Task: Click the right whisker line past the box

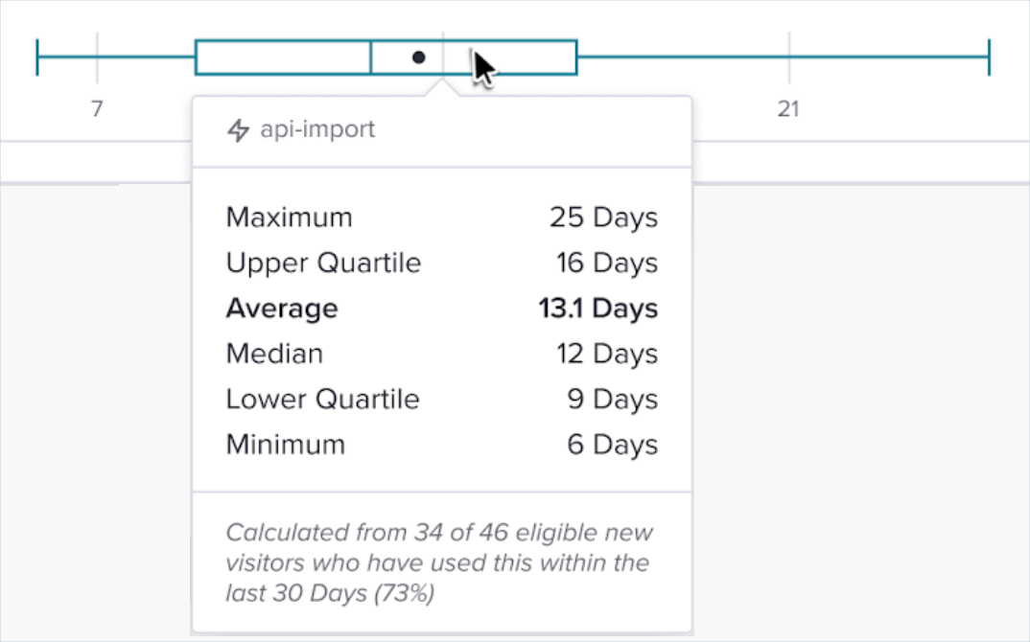Action: click(x=782, y=57)
